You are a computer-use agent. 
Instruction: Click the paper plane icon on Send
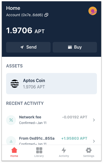(22, 47)
